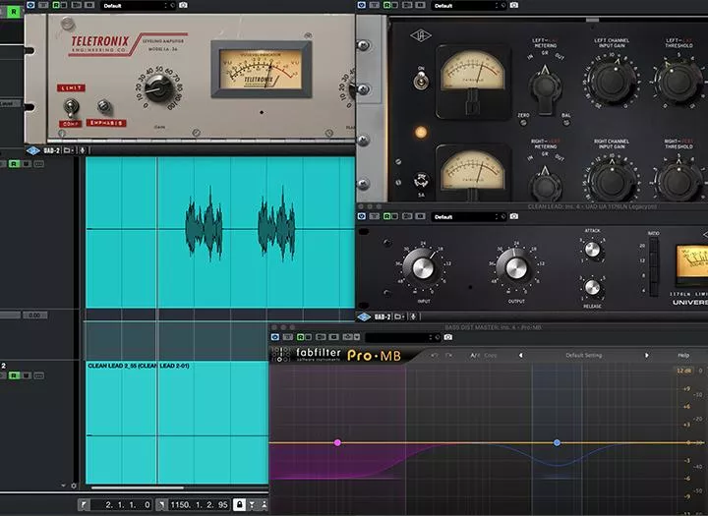Open Fairchild plugin preset dropdown
Image resolution: width=708 pixels, height=516 pixels.
click(x=468, y=6)
